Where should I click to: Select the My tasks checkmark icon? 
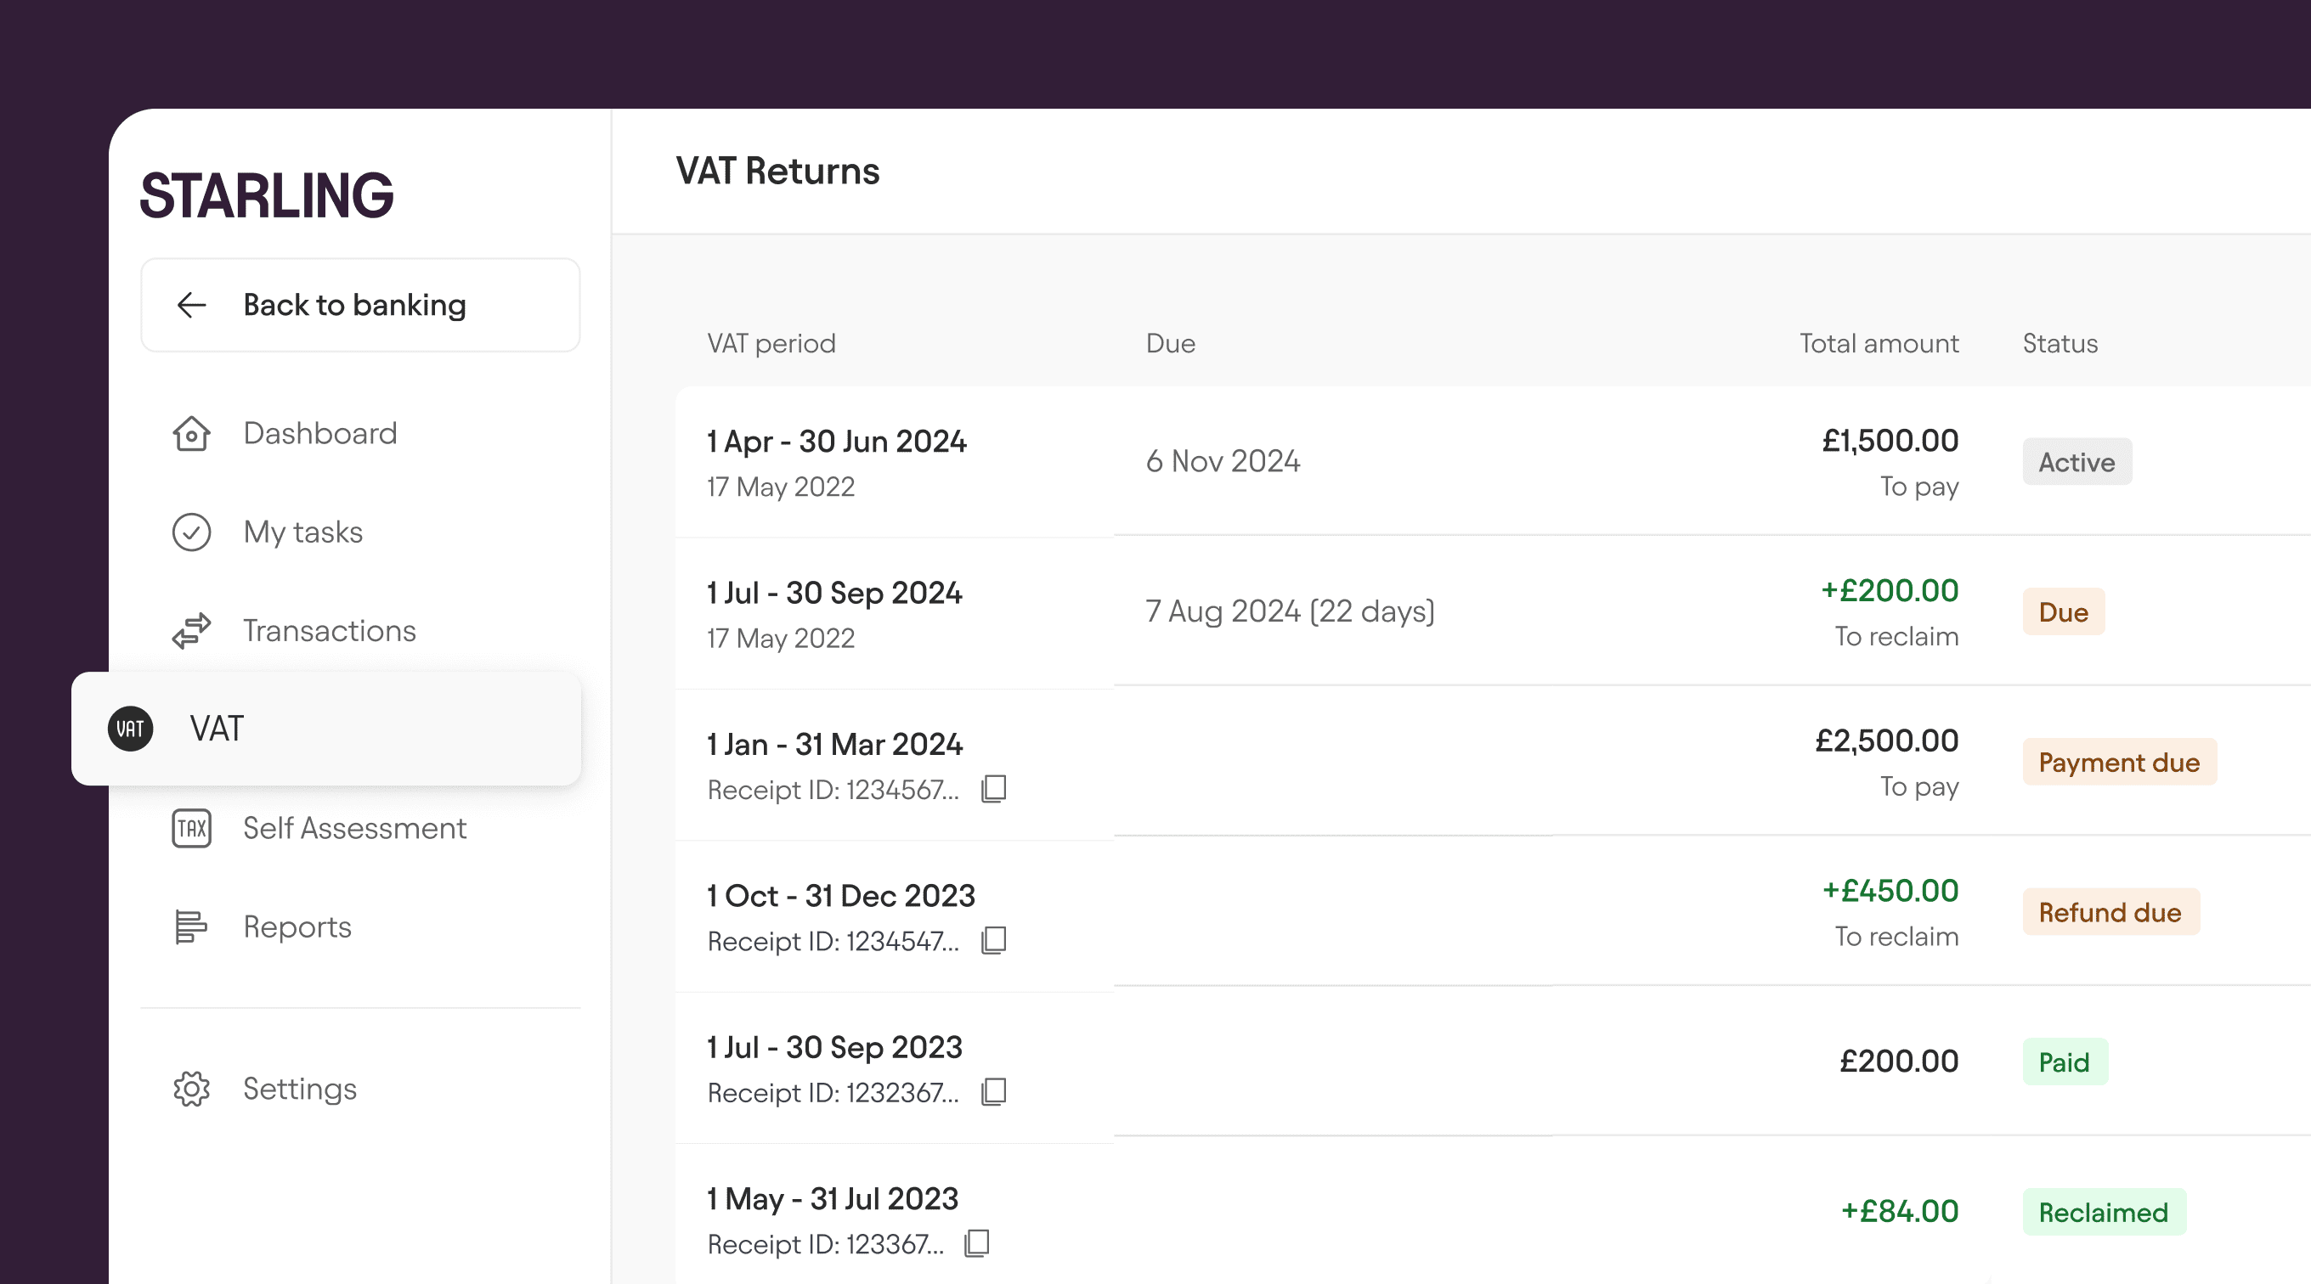[190, 532]
